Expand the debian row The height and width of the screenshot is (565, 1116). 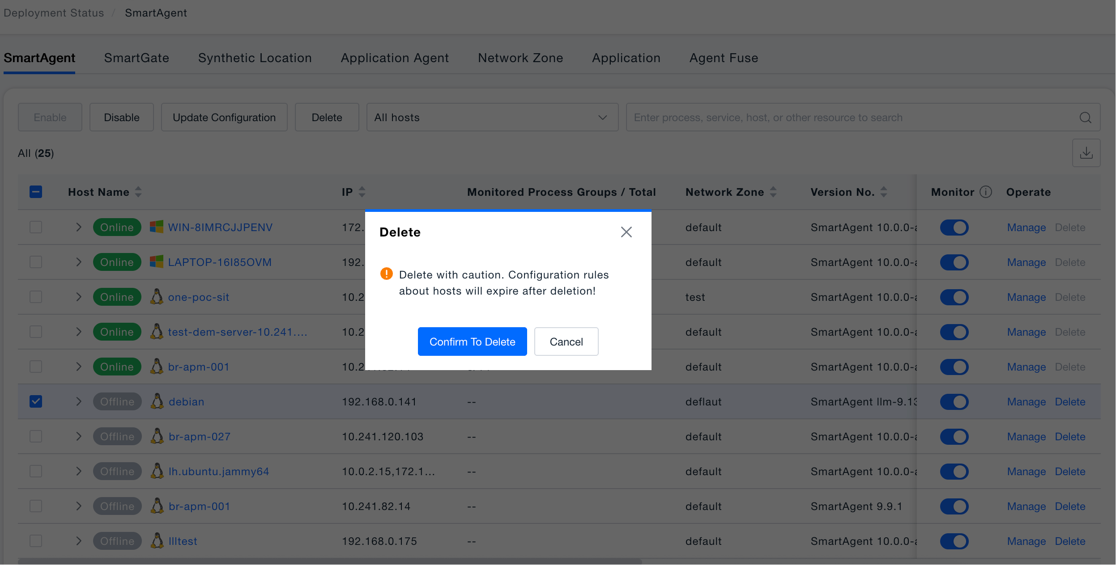79,401
